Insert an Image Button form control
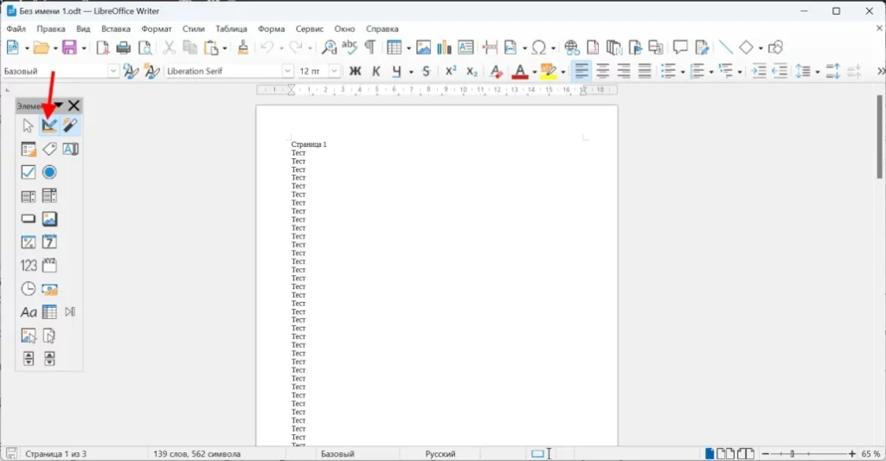886x461 pixels. point(49,219)
